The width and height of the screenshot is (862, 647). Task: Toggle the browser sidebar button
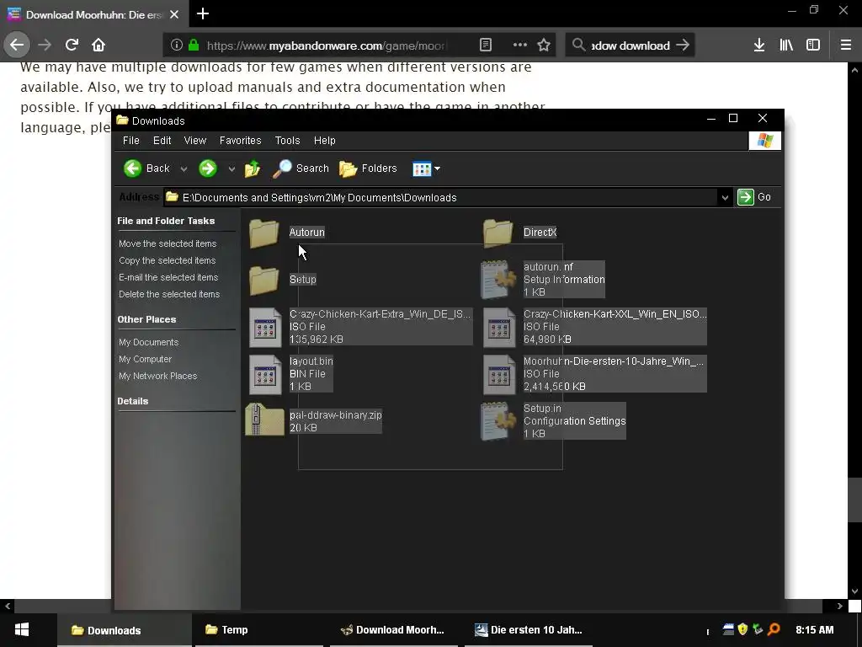point(813,45)
